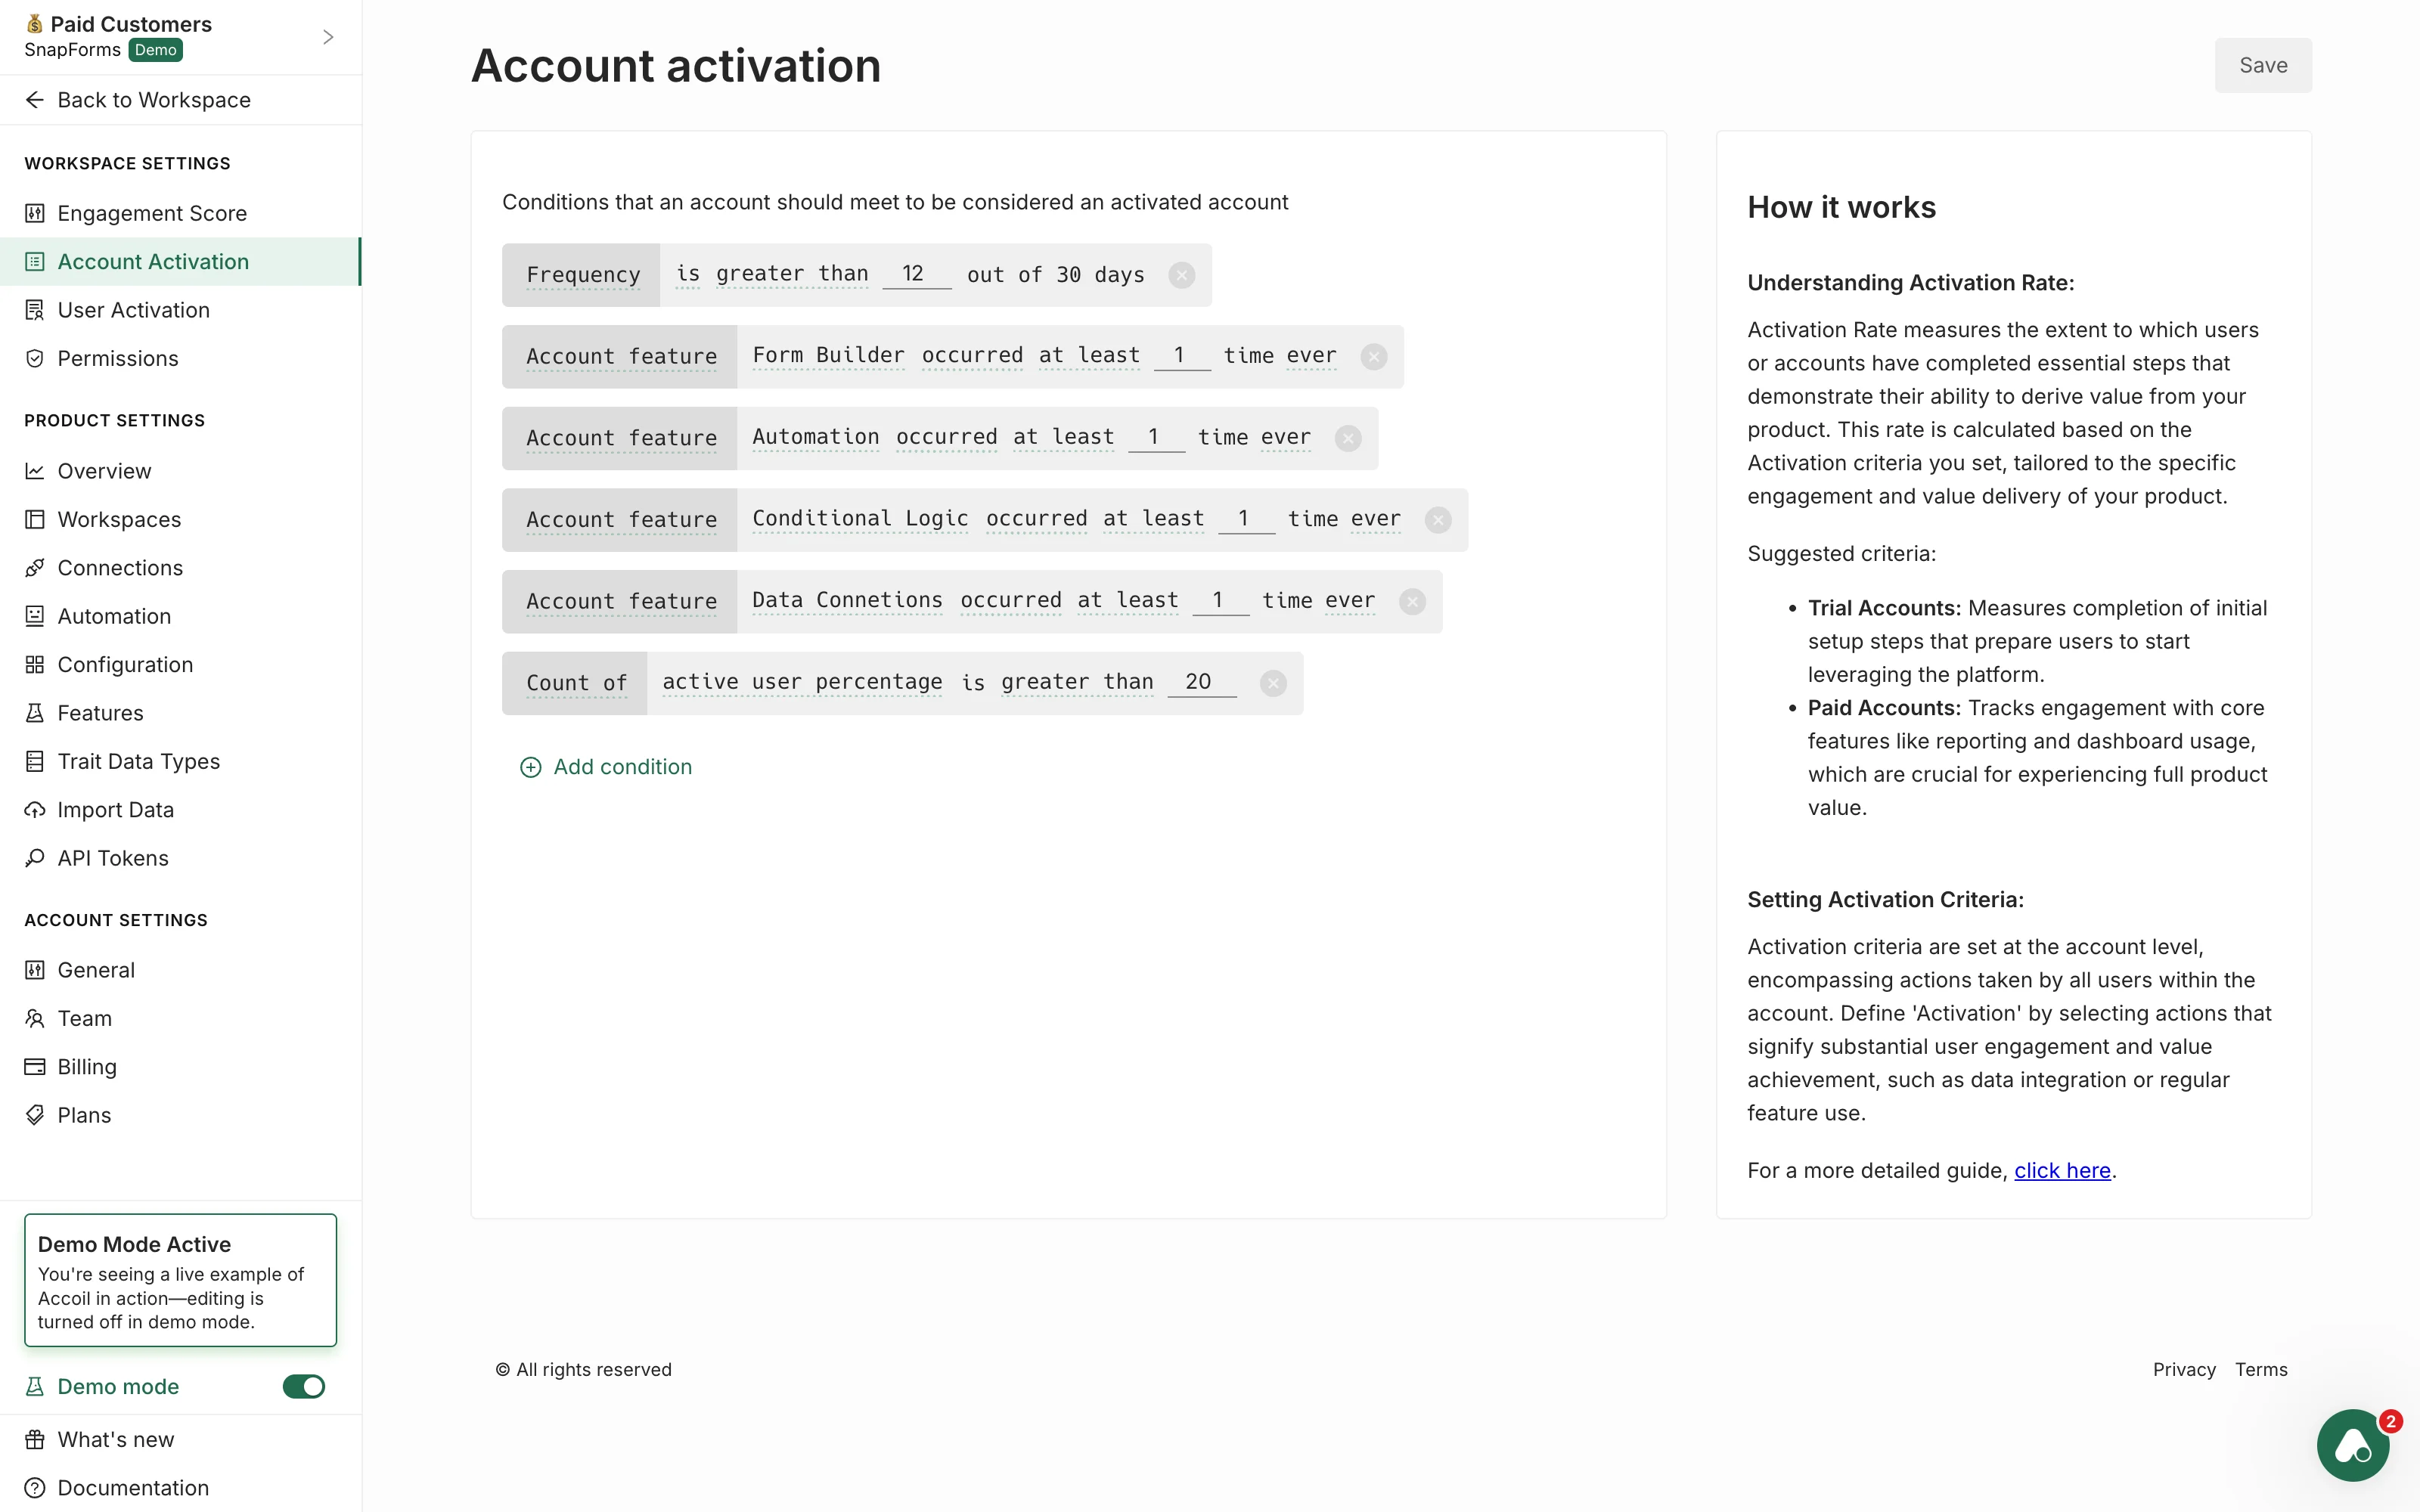
Task: Select the Connections plug icon
Action: point(35,568)
